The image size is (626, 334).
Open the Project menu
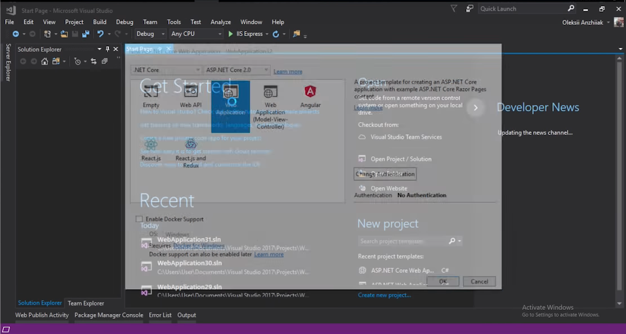tap(74, 22)
